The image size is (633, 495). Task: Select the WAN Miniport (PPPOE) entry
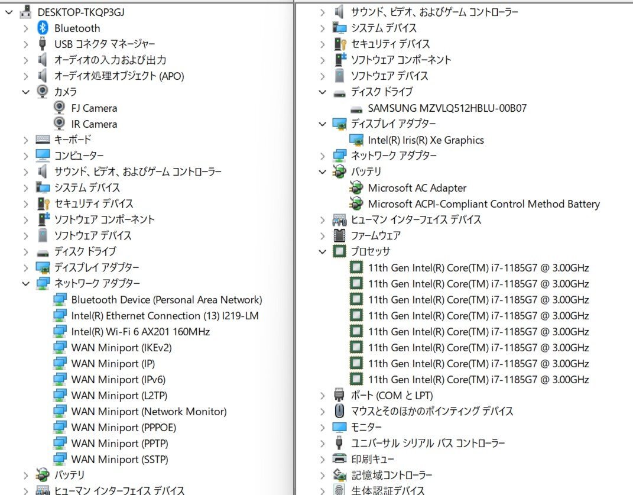(124, 427)
